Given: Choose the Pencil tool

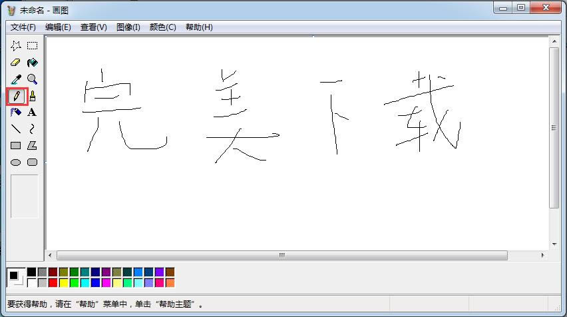Looking at the screenshot, I should point(16,97).
